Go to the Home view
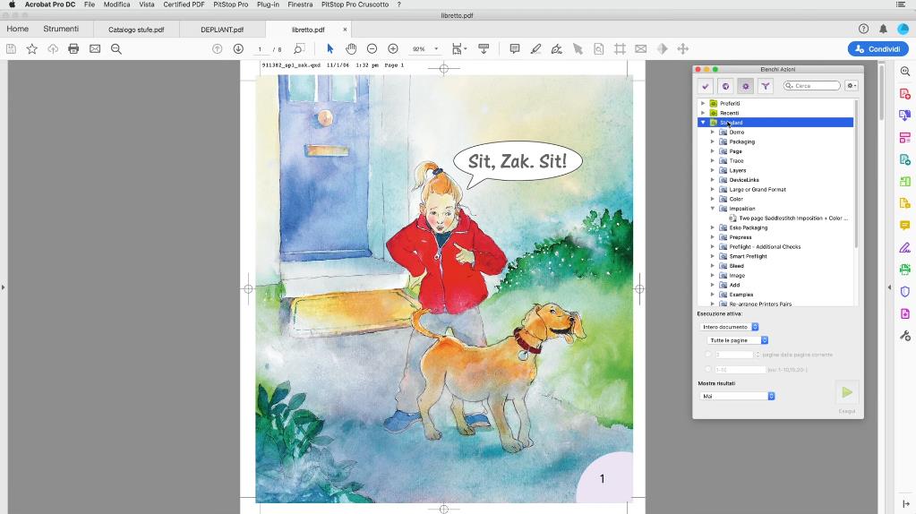This screenshot has width=916, height=514. click(18, 29)
